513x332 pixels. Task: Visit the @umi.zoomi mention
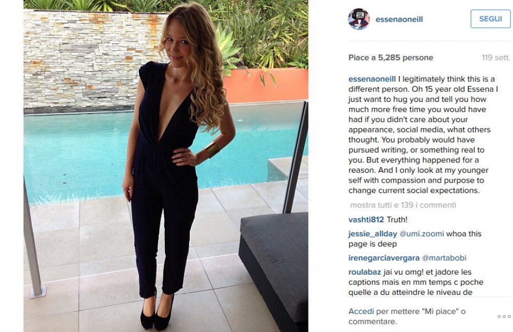coord(422,234)
